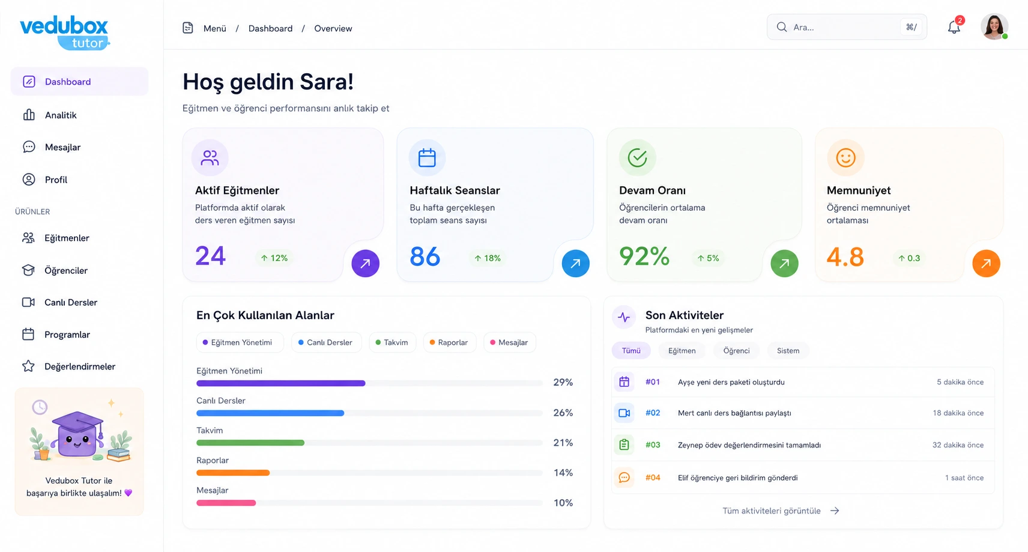The image size is (1028, 552).
Task: Toggle the Canlı Dersler legend chip
Action: pyautogui.click(x=327, y=342)
